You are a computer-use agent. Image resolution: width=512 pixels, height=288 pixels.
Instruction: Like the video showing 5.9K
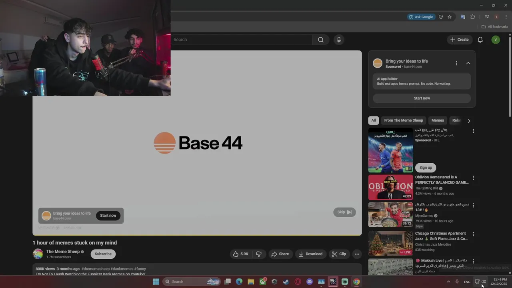[241, 254]
